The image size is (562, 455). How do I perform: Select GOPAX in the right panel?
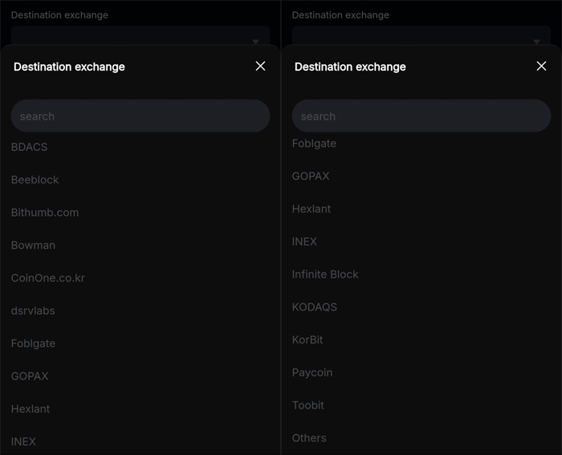coord(311,177)
